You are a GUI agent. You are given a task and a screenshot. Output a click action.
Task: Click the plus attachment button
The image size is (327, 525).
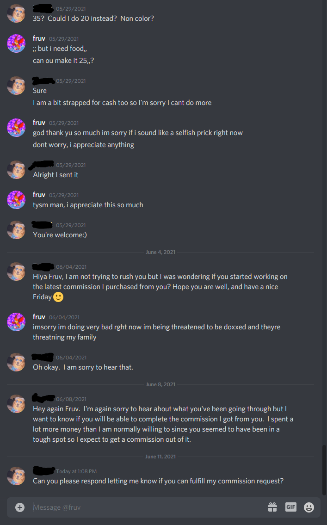tap(20, 507)
